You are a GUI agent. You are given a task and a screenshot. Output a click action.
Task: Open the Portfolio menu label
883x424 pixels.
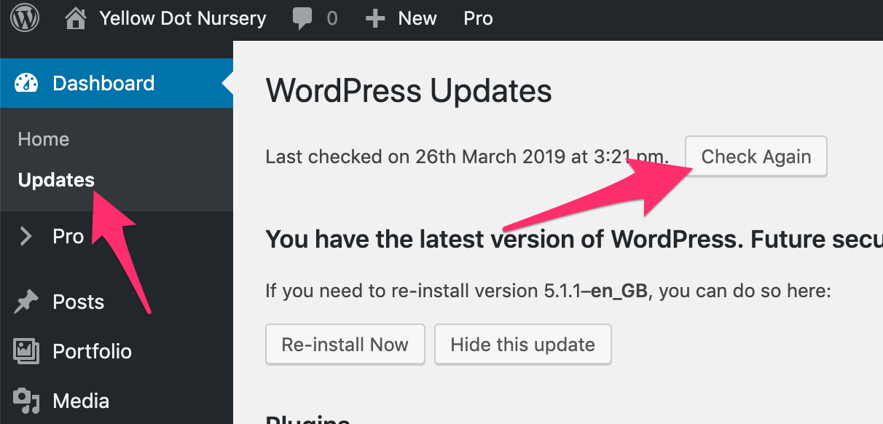pyautogui.click(x=93, y=352)
